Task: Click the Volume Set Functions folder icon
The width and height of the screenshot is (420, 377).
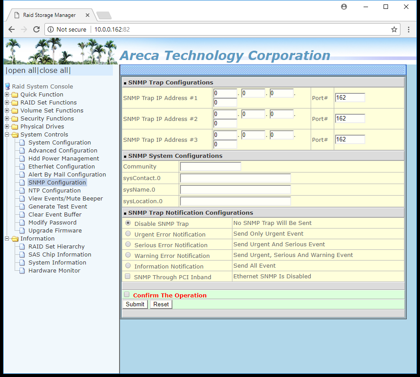Action: pos(15,111)
